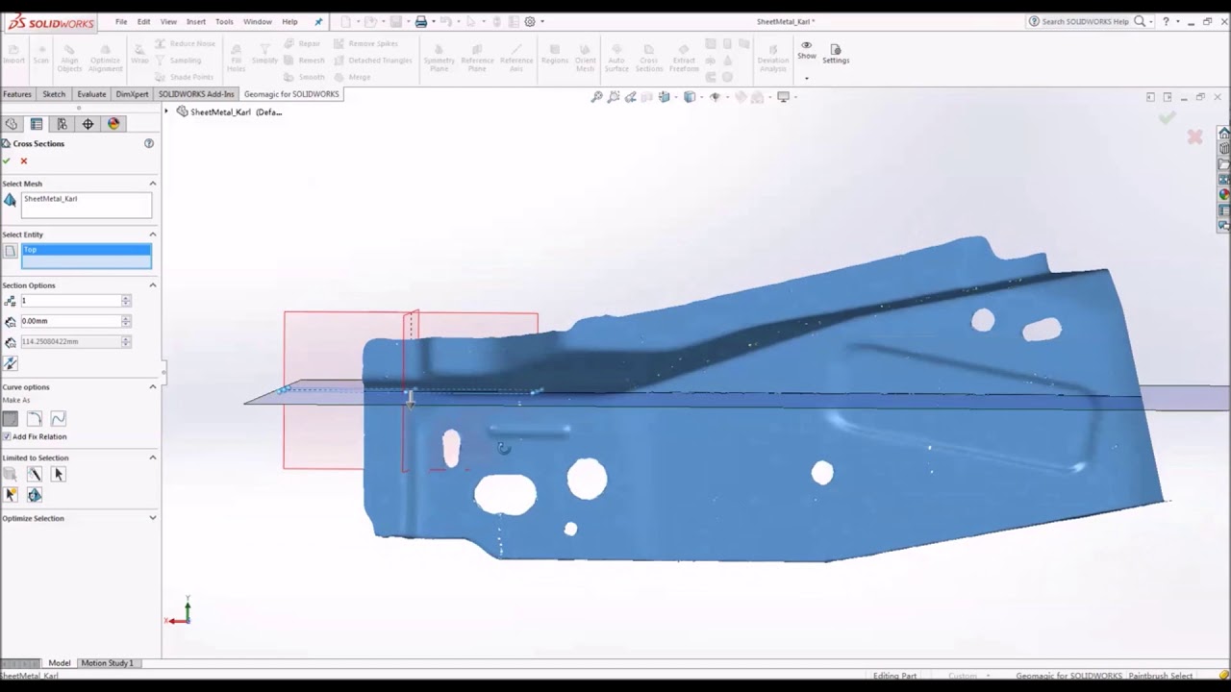Open Cross Sections help question-mark icon
1231x692 pixels.
(x=149, y=143)
